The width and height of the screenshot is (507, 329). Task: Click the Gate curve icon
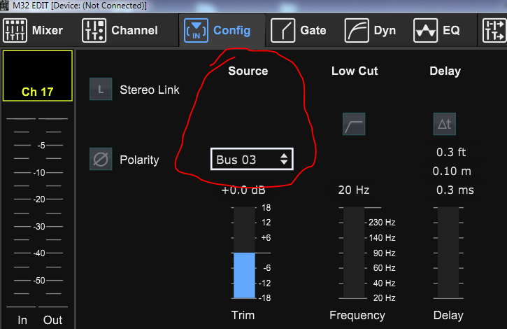[x=283, y=30]
